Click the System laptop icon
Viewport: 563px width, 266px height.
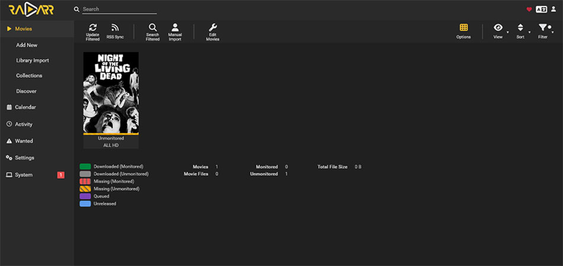[9, 175]
